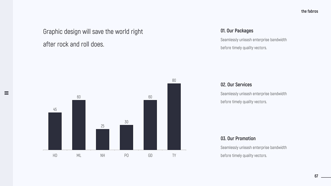Click description text under Our Packages

click(253, 44)
